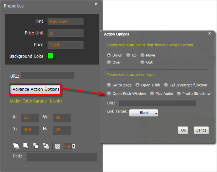Select the Down event radio button
The image size is (217, 172).
pyautogui.click(x=109, y=55)
